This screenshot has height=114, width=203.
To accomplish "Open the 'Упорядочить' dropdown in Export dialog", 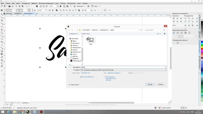I will pos(74,34).
